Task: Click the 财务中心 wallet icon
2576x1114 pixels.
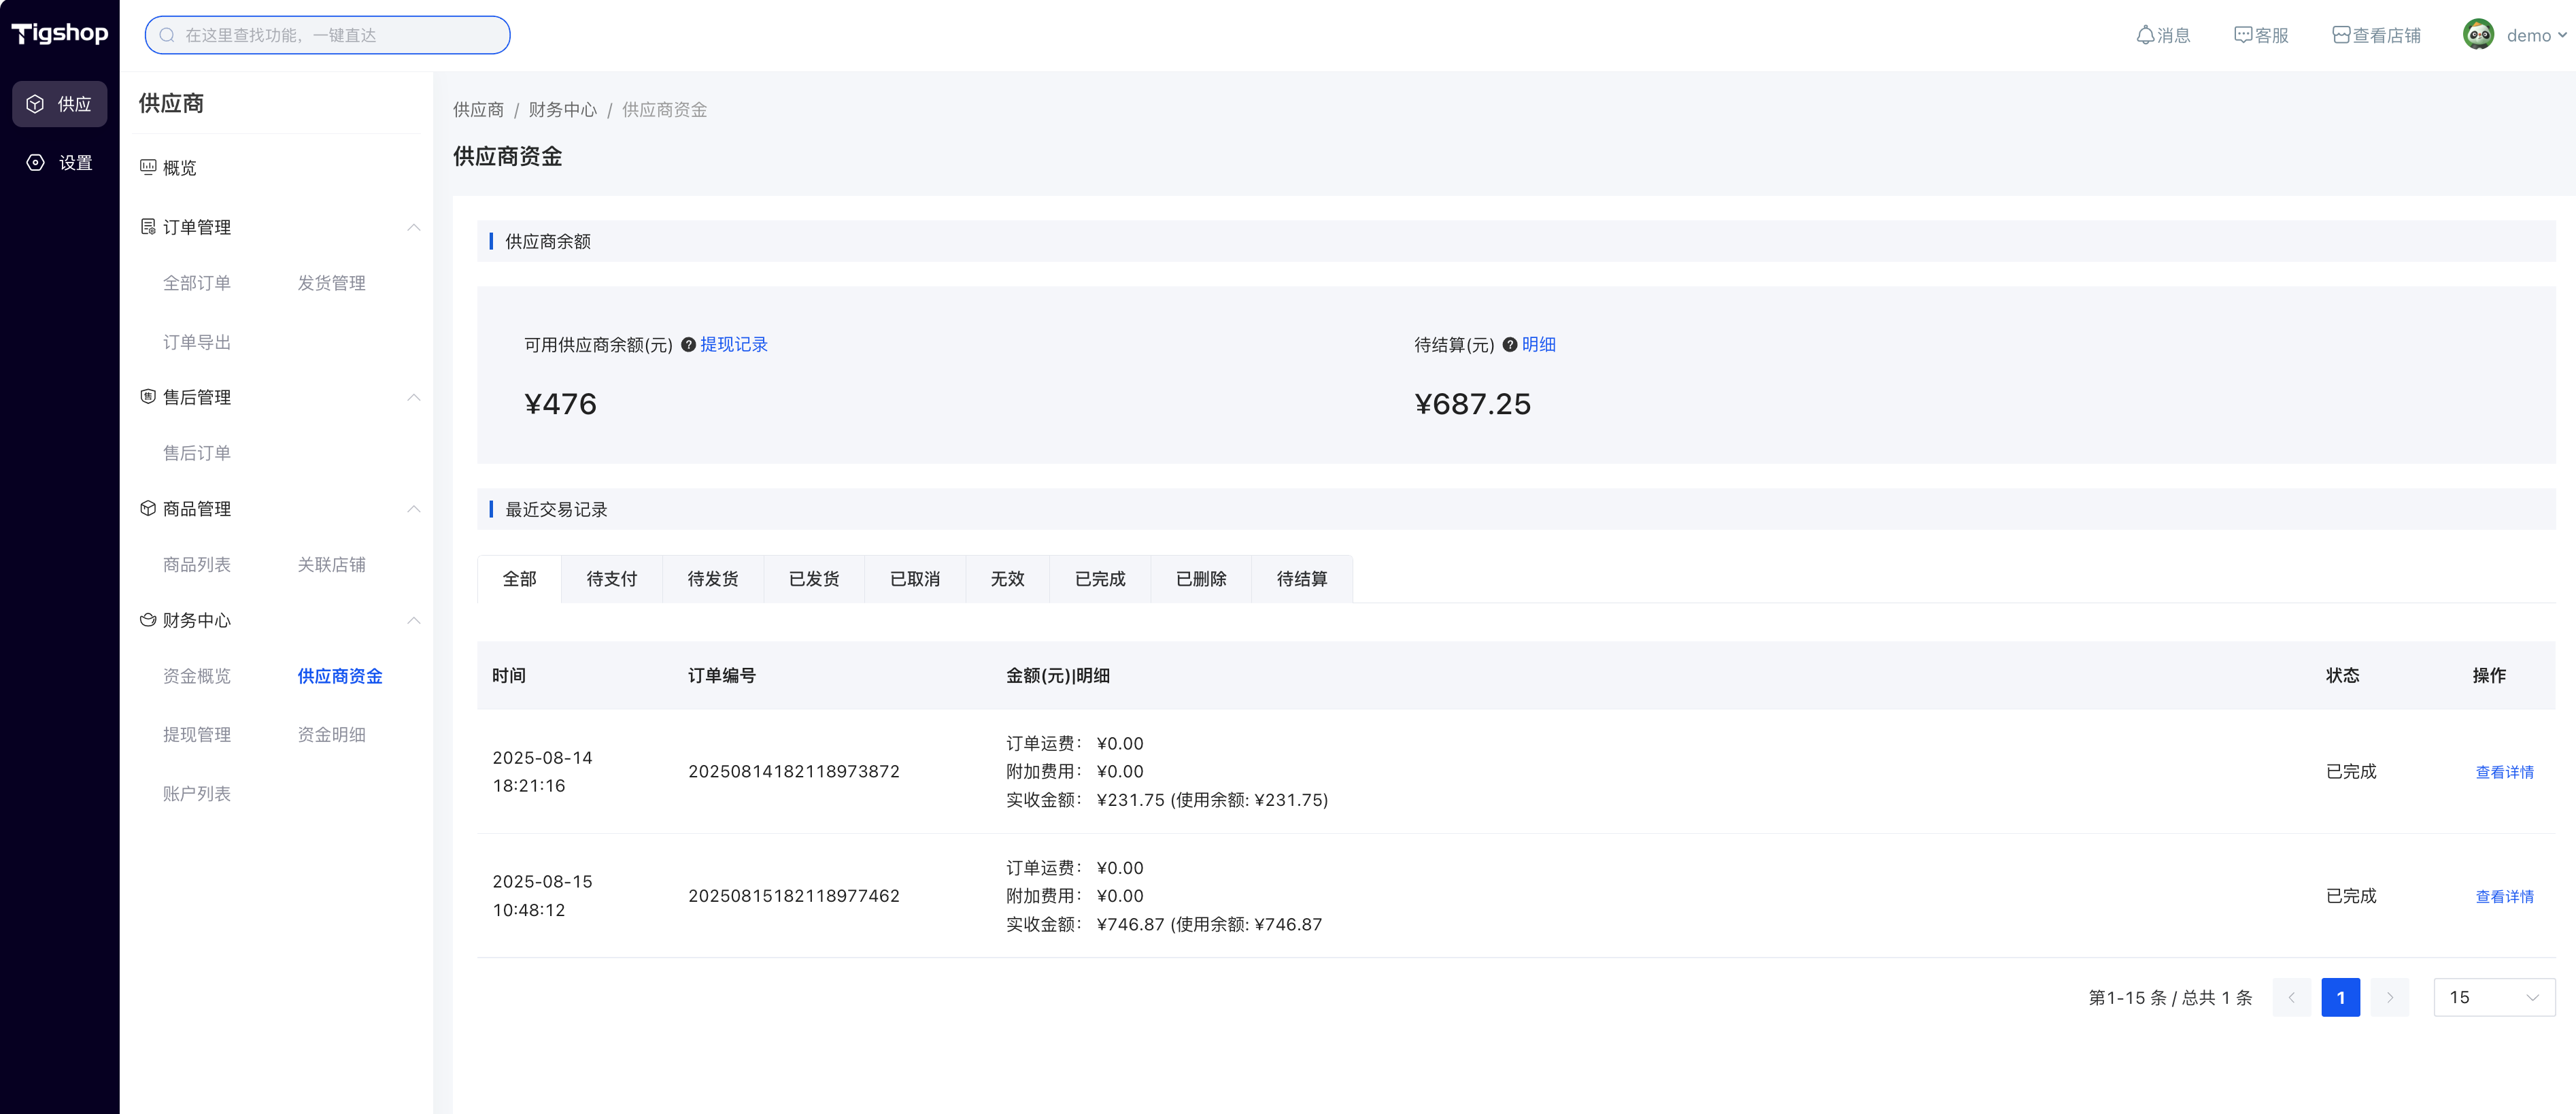Action: pos(148,620)
